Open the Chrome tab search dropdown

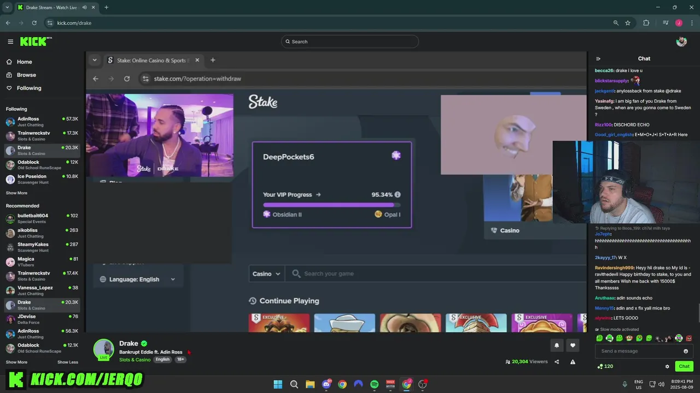tap(7, 7)
